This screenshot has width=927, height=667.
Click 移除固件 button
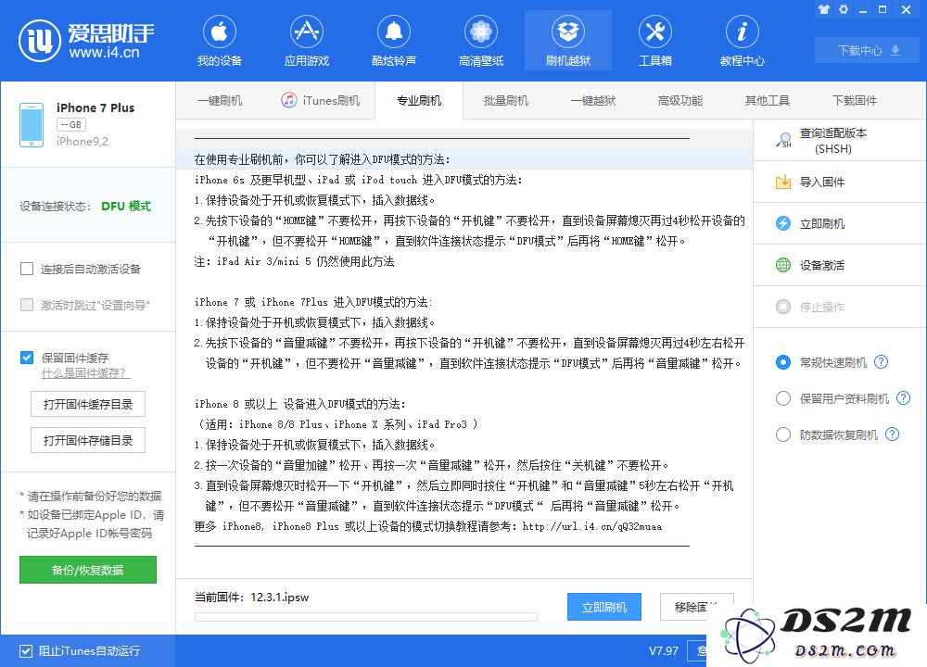click(696, 607)
